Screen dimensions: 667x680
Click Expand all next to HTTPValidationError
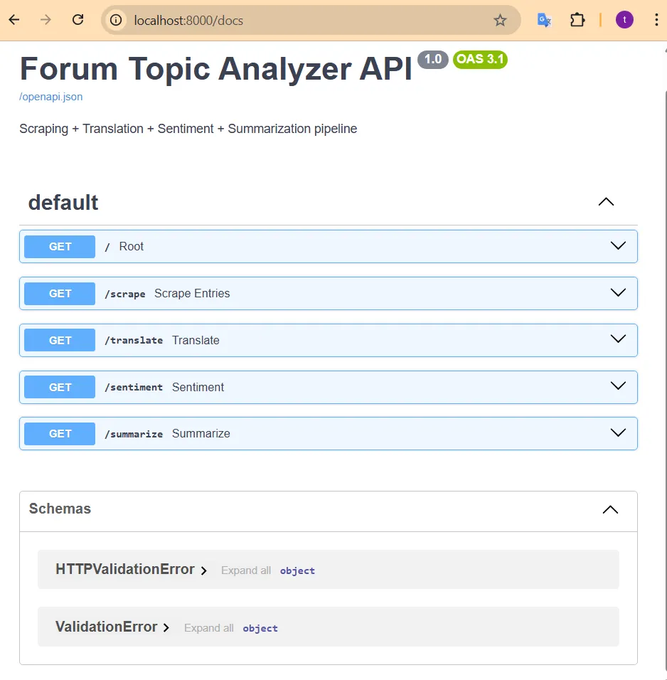point(245,570)
